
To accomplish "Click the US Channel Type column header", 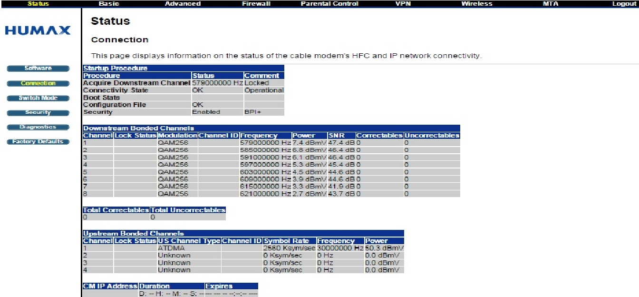I will pyautogui.click(x=189, y=241).
